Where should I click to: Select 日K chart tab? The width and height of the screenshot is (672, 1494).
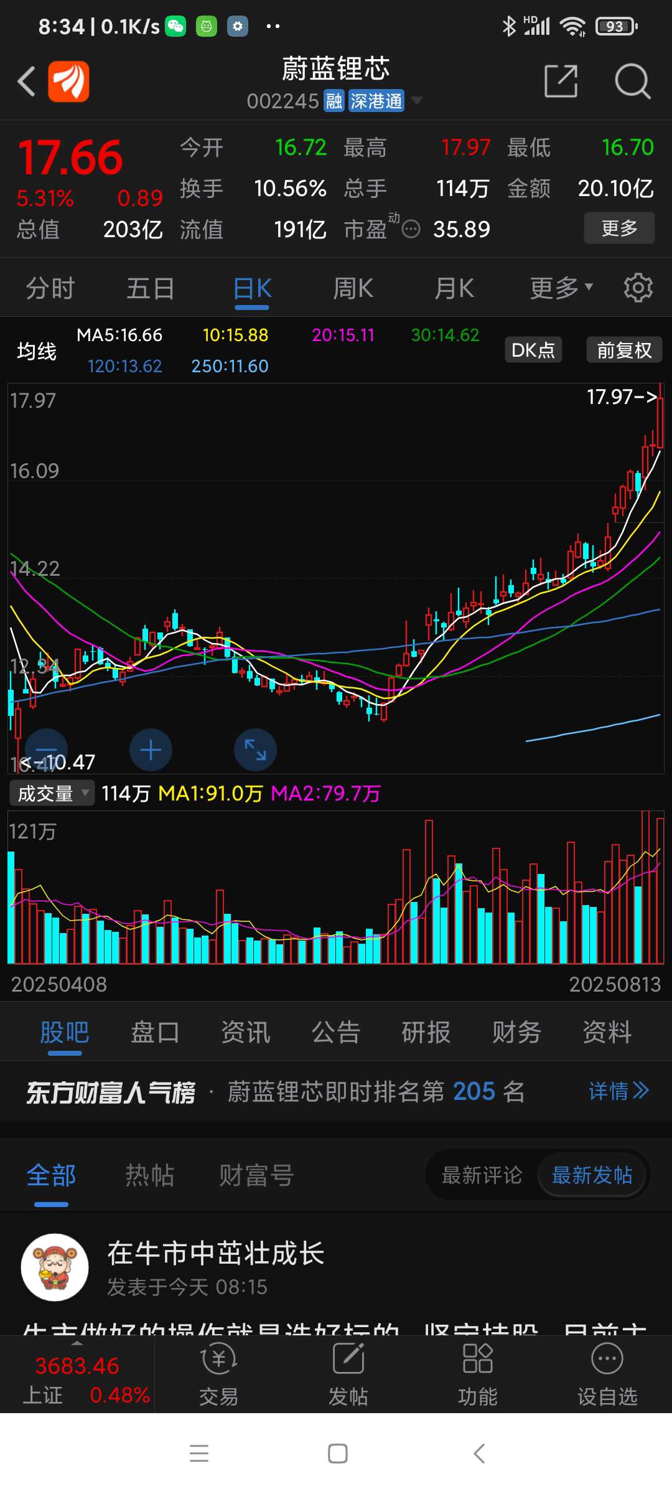tap(252, 288)
